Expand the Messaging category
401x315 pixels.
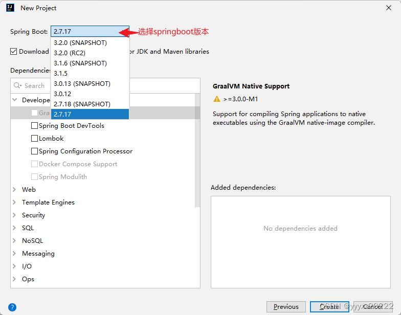(14, 254)
